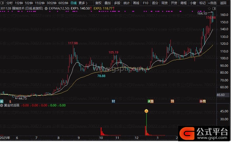The height and width of the screenshot is (142, 232).
Task: Click the diamond icon above the chart
Action: click(209, 8)
